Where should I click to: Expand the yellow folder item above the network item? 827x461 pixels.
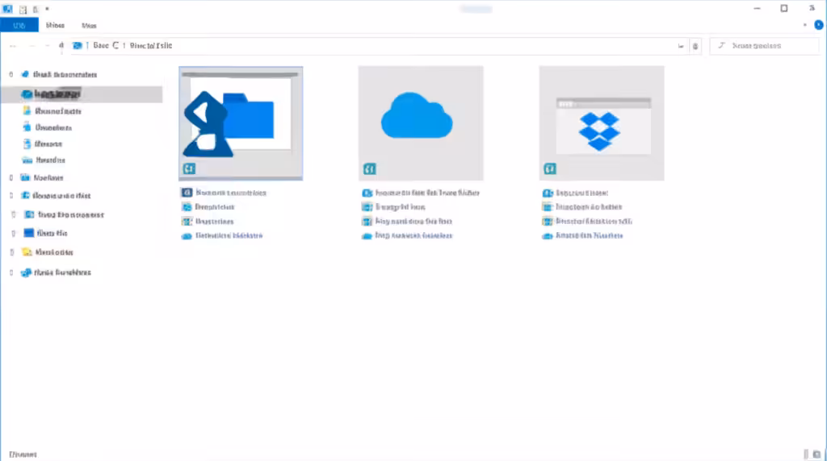coord(11,252)
